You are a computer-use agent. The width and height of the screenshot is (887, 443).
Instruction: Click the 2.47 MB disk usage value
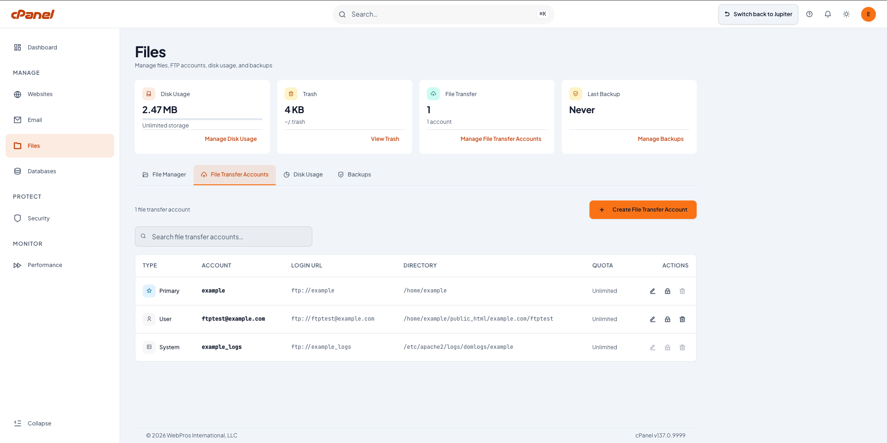pos(160,110)
